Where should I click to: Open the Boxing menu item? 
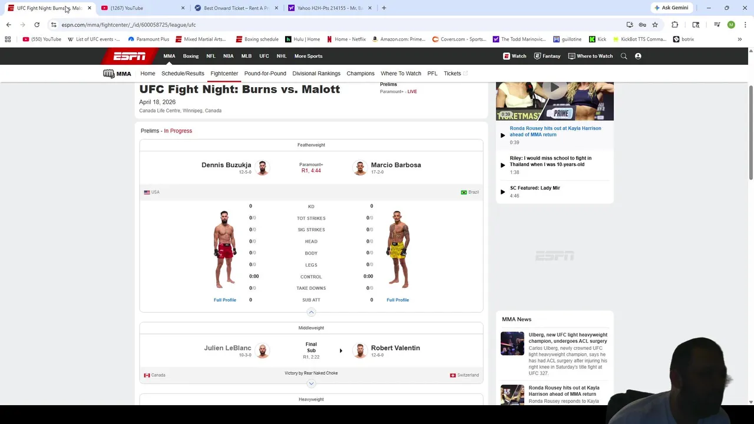point(190,56)
